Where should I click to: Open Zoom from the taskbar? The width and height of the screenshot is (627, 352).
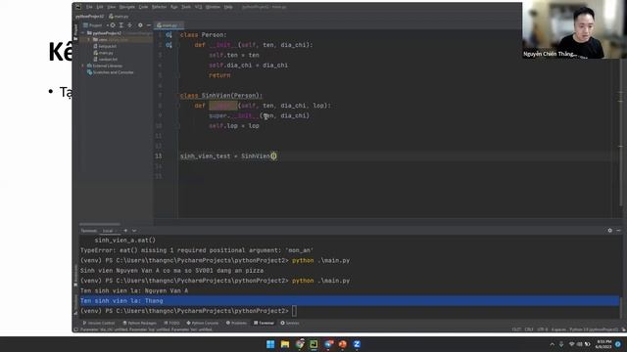[x=357, y=344]
